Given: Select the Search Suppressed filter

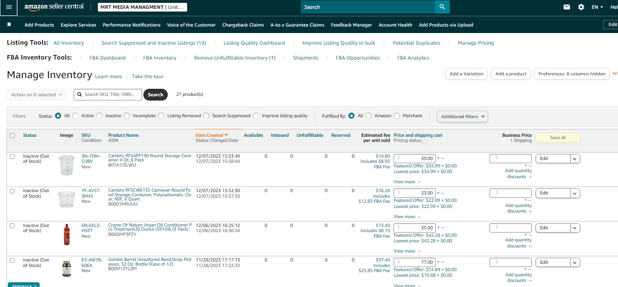Looking at the screenshot, I should 206,116.
